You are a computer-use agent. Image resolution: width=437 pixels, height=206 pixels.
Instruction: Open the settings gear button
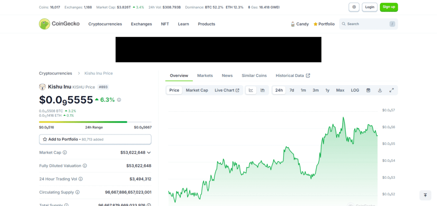354,7
